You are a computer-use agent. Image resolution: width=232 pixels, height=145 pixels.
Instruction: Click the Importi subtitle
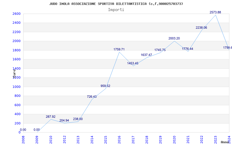click(116, 10)
